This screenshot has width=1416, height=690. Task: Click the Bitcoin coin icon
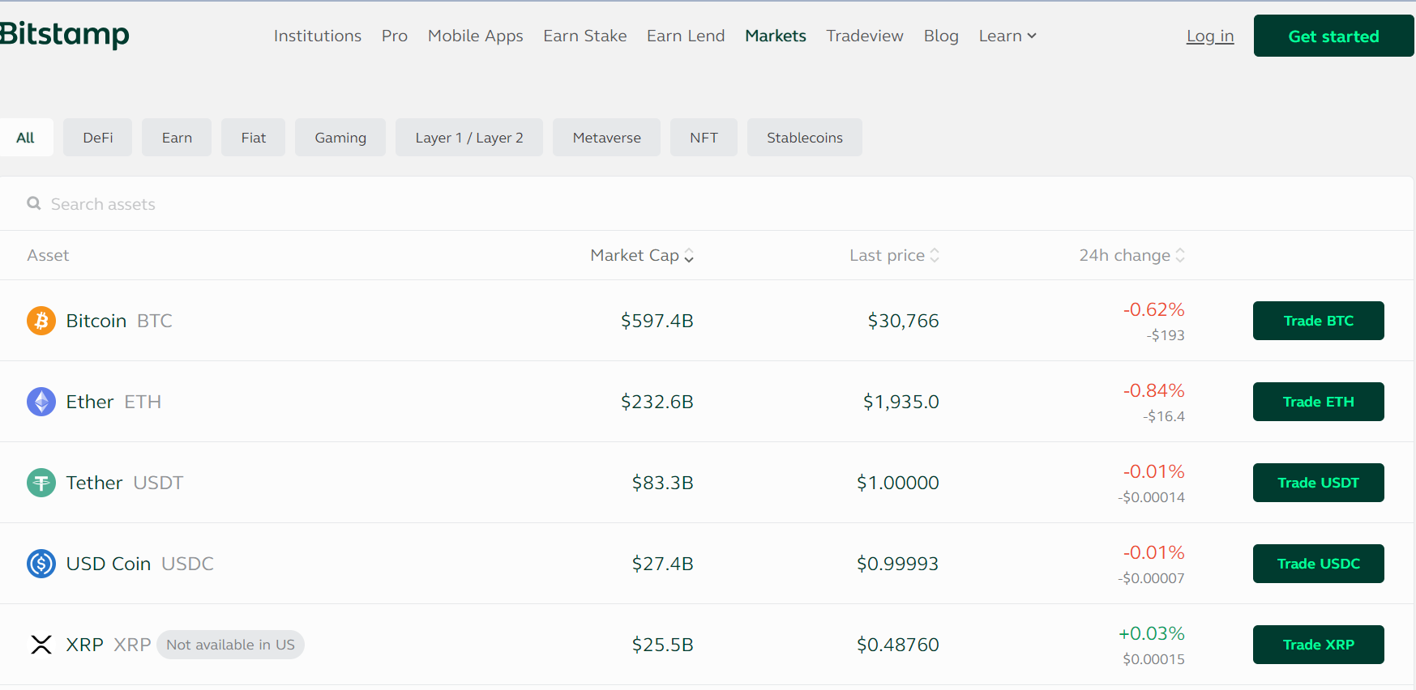coord(41,321)
